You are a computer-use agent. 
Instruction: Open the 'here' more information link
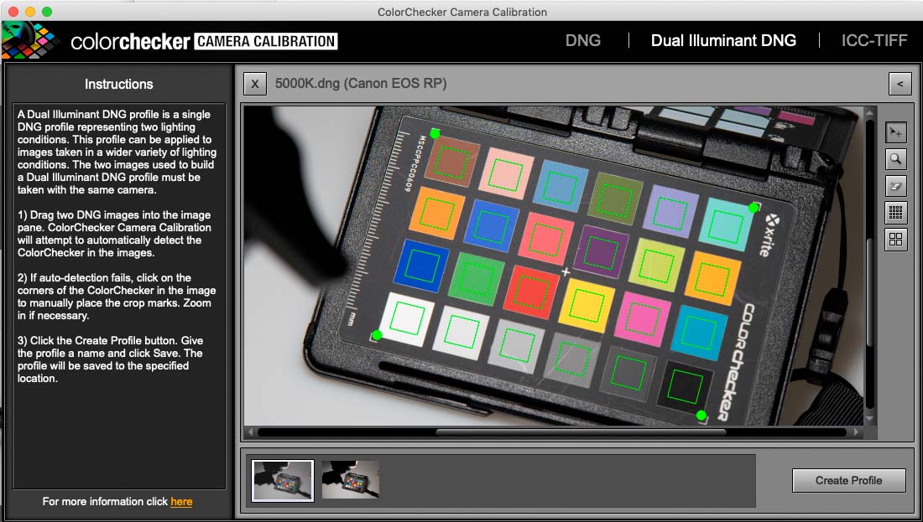coord(181,501)
